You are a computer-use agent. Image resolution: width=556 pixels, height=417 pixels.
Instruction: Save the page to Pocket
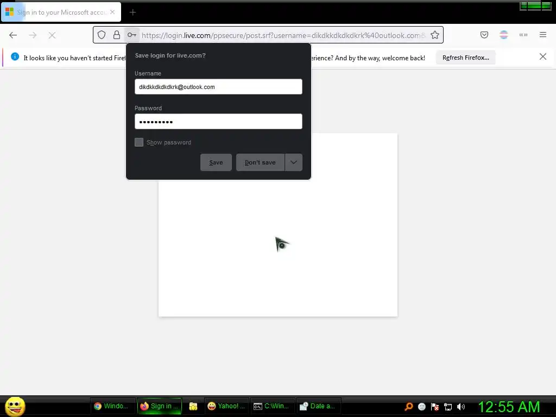tap(484, 35)
